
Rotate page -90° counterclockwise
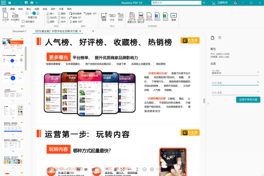(90, 14)
